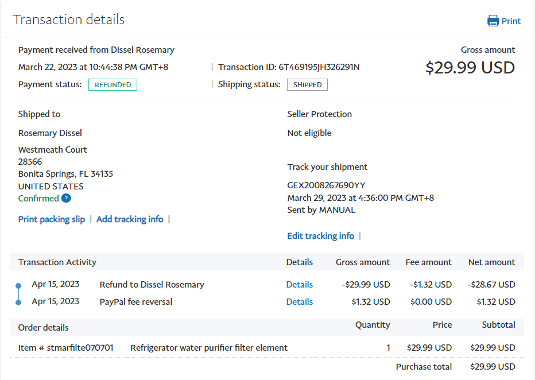The width and height of the screenshot is (535, 380).
Task: Select the Transaction ID 6T469195JH326291N
Action: click(319, 67)
